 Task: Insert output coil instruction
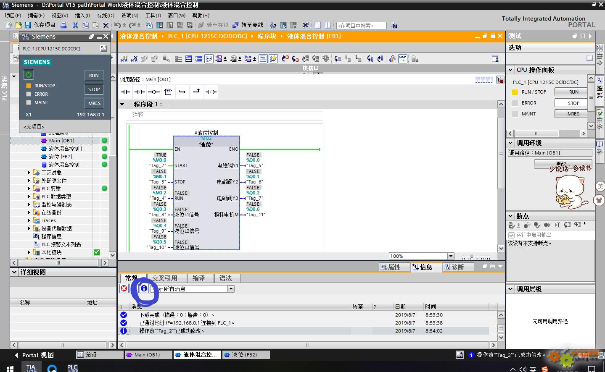(154, 92)
